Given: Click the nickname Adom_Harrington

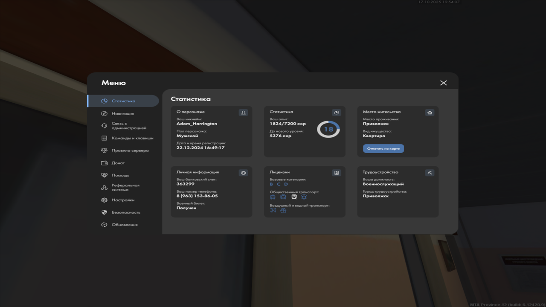Looking at the screenshot, I should tap(197, 124).
